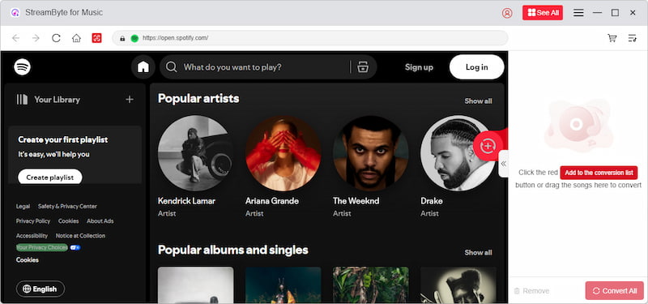Go to the browser home icon

(x=76, y=38)
